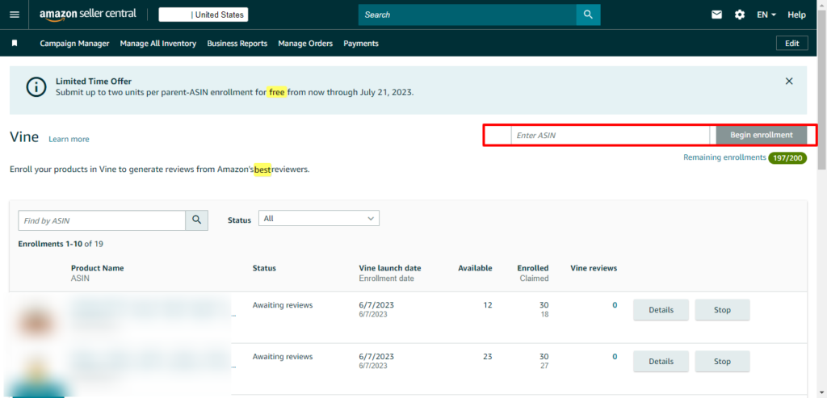Focus the Find by ASIN input

click(103, 220)
